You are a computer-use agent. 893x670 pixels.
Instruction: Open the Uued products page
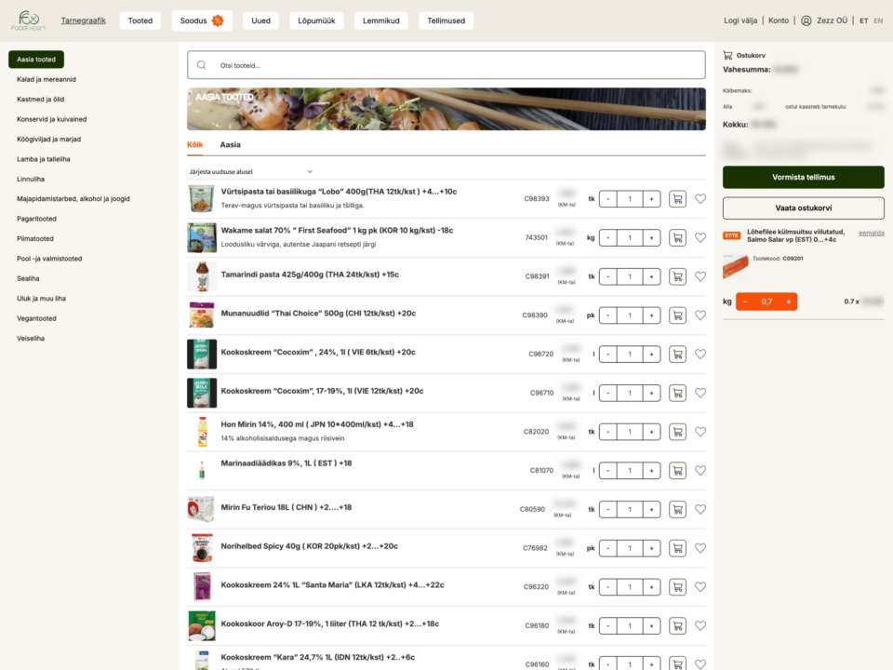[260, 20]
